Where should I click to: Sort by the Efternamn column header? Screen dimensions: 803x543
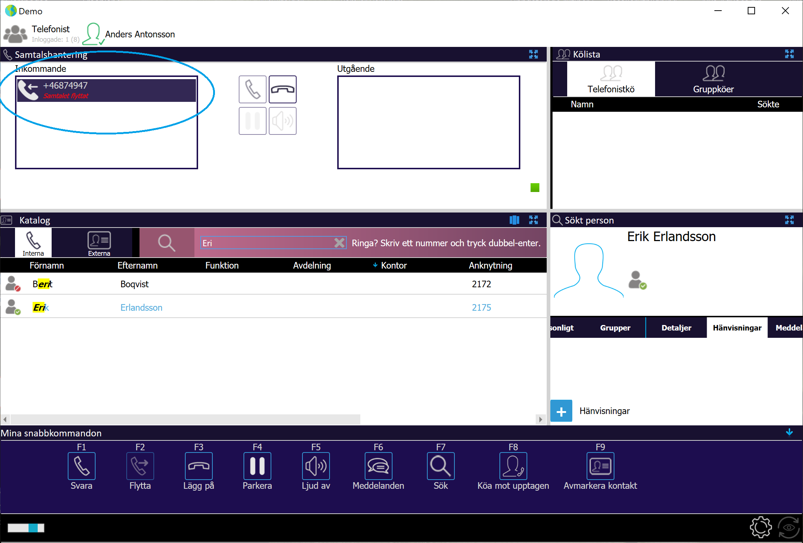coord(137,265)
